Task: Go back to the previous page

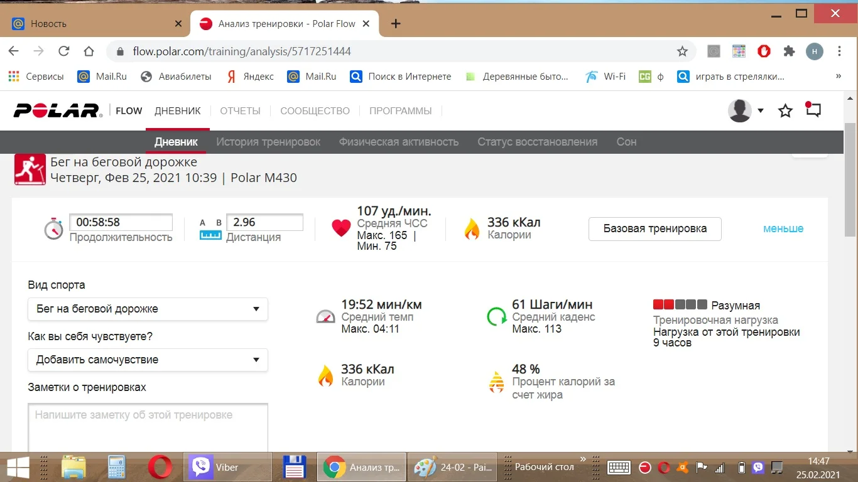Action: point(13,51)
